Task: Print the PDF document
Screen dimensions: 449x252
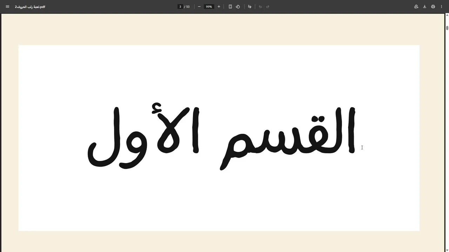Action: click(x=433, y=7)
